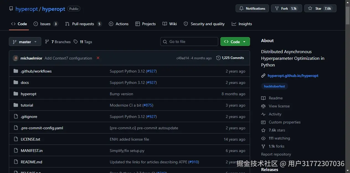Click the Pull requests count badge 5

coord(99,24)
